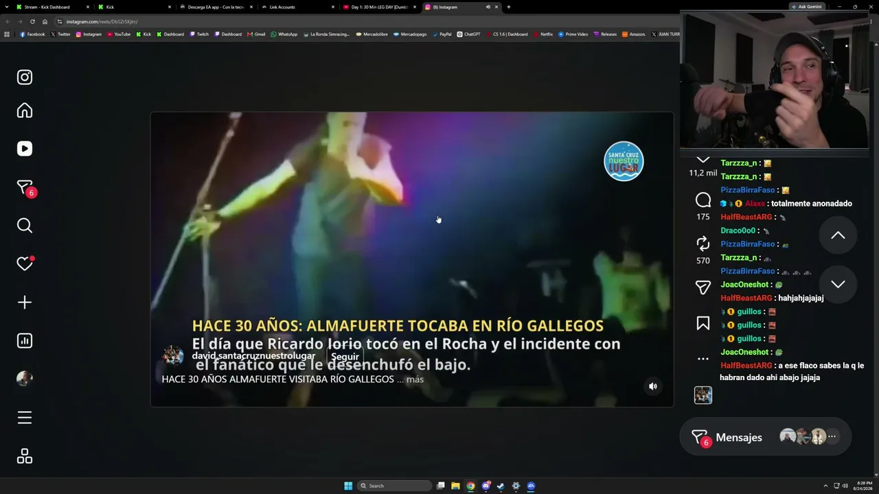The image size is (879, 494).
Task: Expand the caption with 'más'
Action: pyautogui.click(x=415, y=379)
